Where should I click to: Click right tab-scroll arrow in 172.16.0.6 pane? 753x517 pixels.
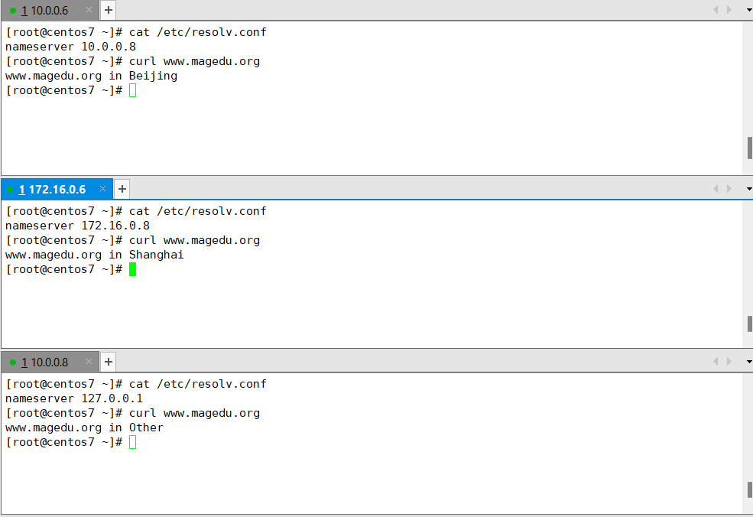729,189
